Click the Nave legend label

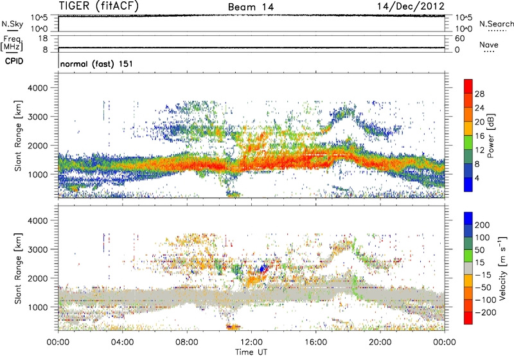[489, 44]
